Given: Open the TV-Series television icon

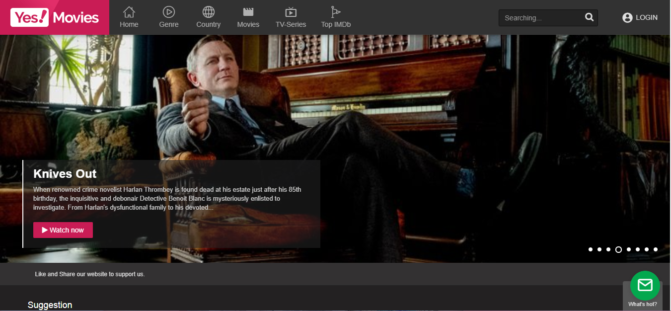Looking at the screenshot, I should [291, 12].
